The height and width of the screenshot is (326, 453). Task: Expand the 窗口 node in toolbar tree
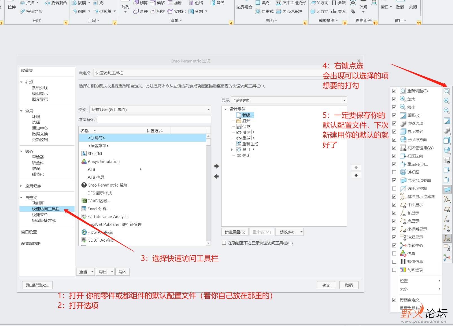(x=232, y=150)
